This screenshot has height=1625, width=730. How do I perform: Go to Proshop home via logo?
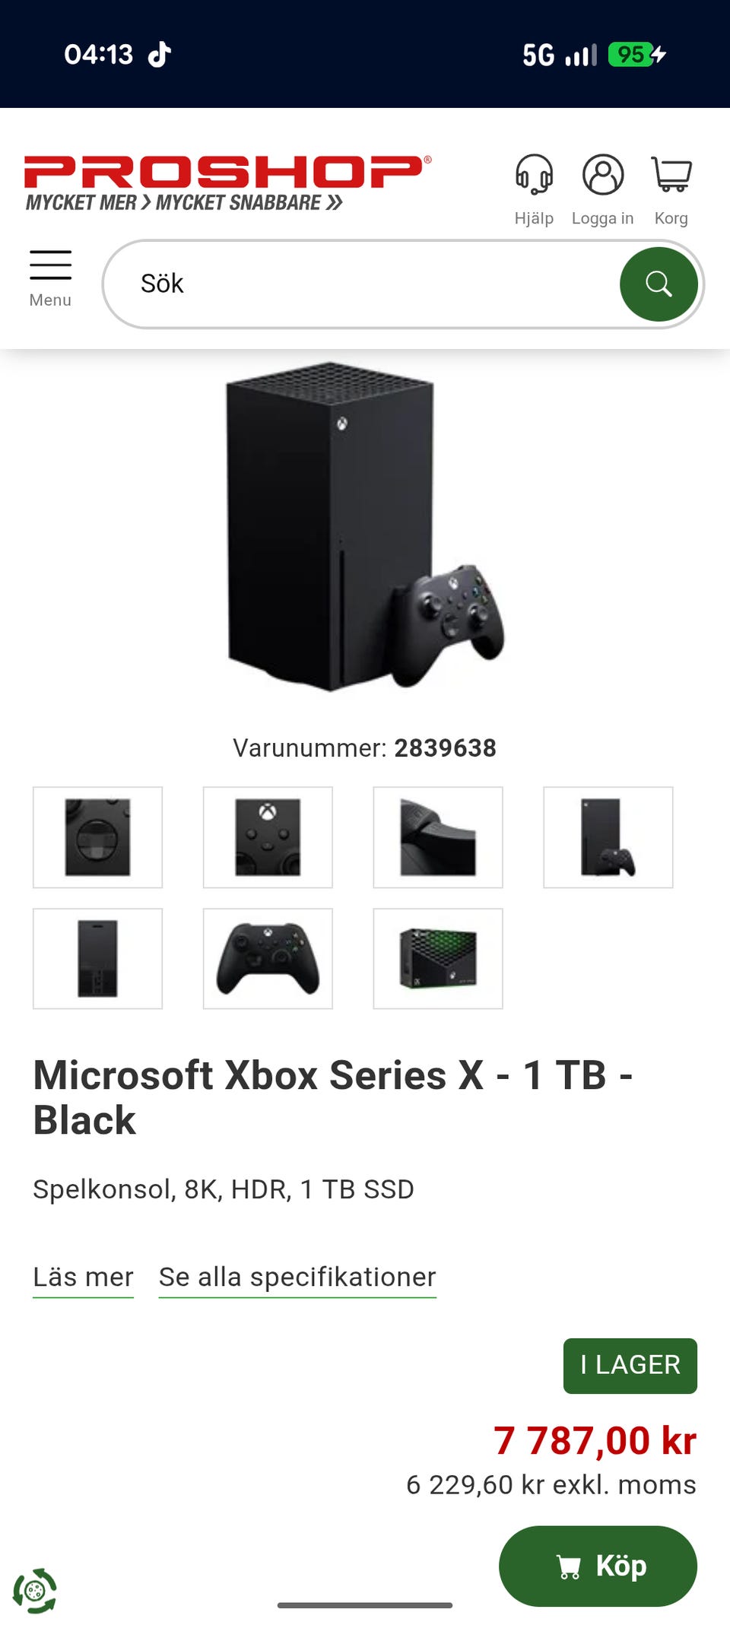click(227, 183)
